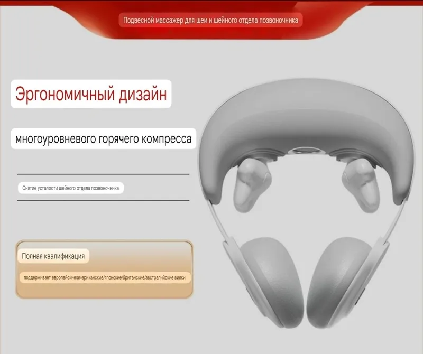Click the left ear cushion of massager
This screenshot has width=423, height=354.
click(271, 281)
